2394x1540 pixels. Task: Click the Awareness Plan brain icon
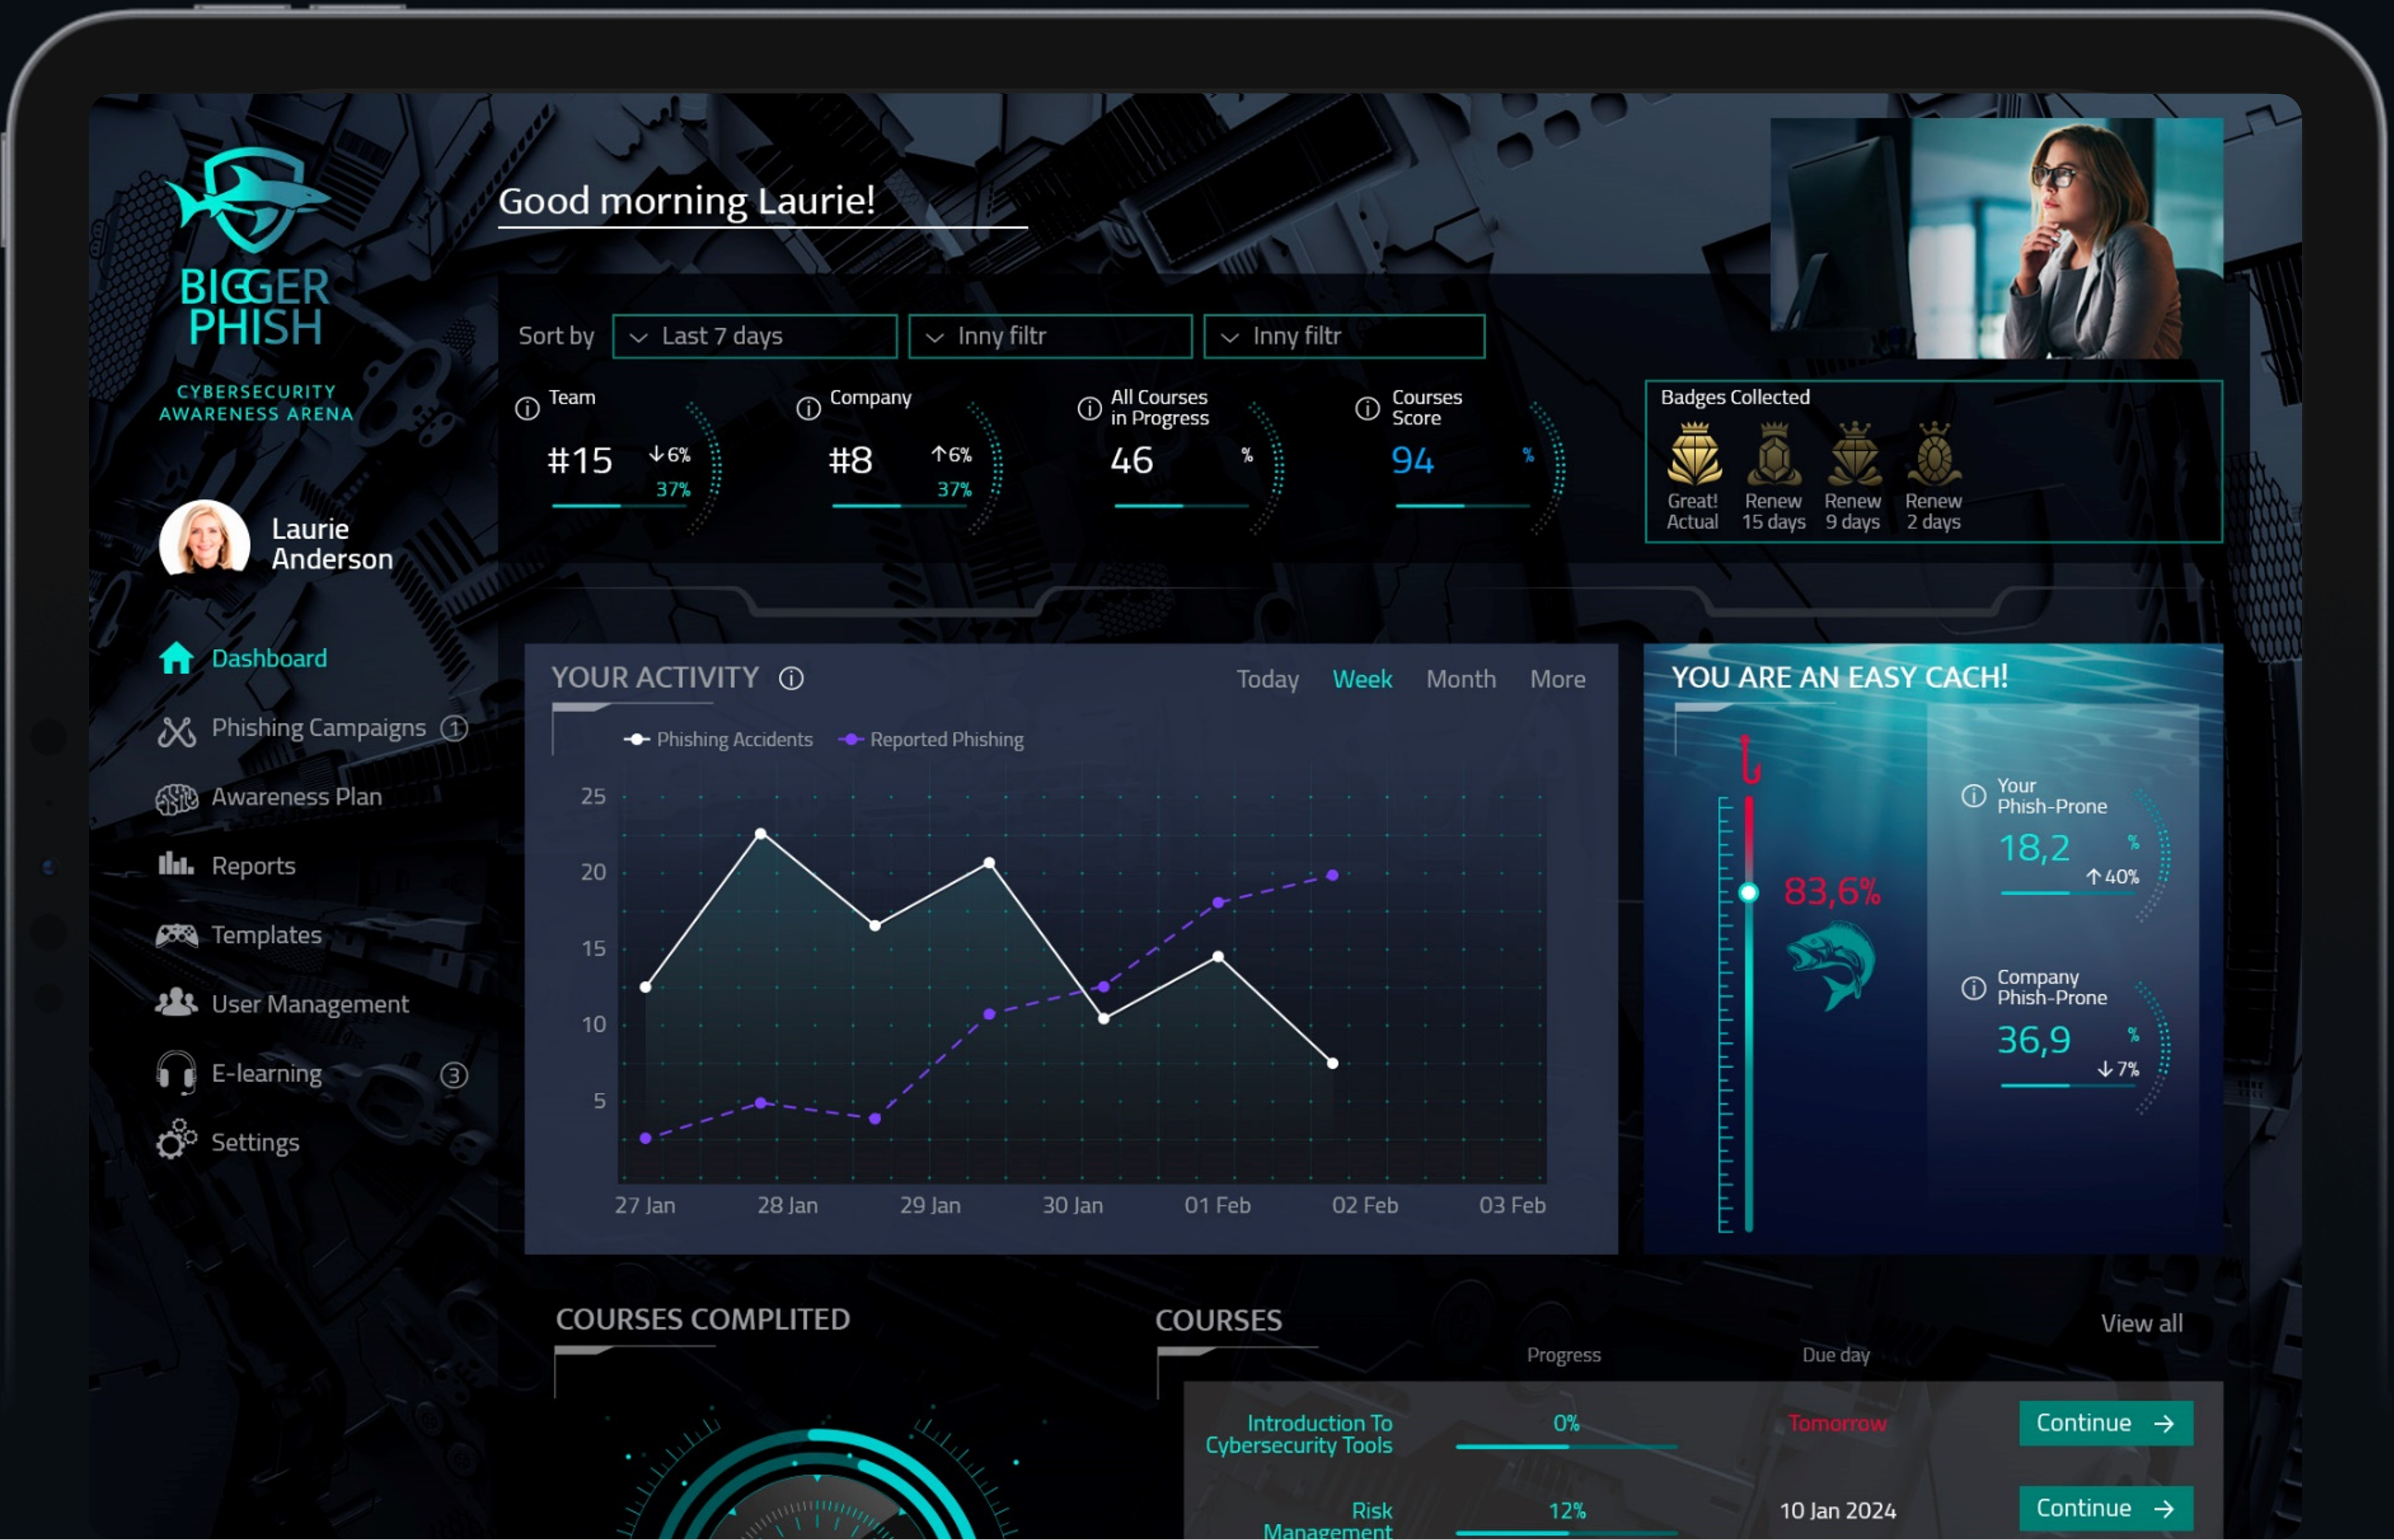(x=176, y=798)
